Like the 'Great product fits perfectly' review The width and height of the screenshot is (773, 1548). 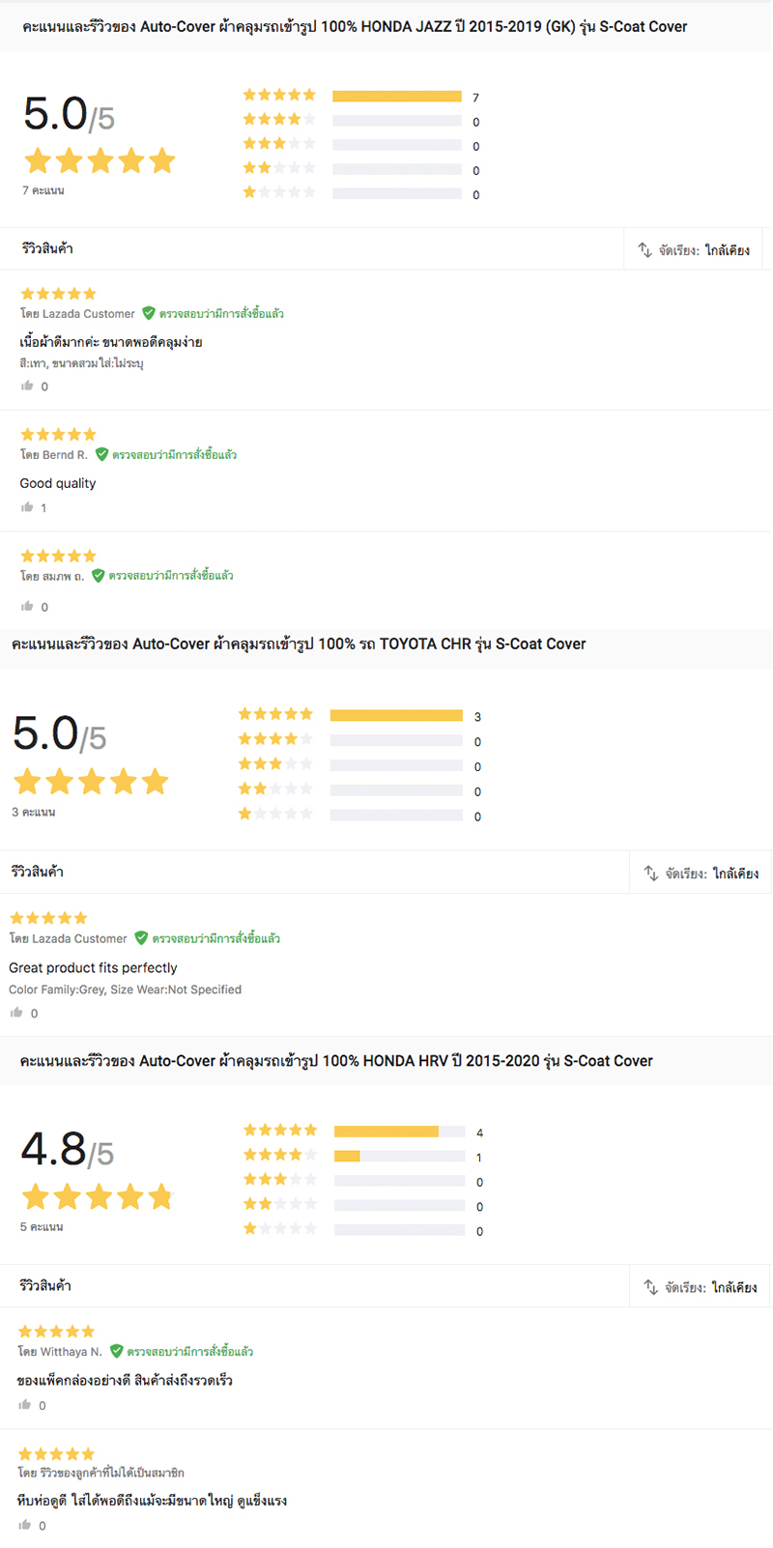click(16, 1013)
